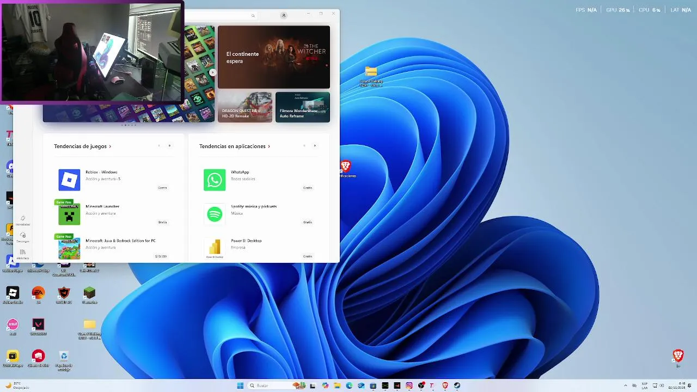This screenshot has height=392, width=697.
Task: Open the Descargas section in Store sidebar
Action: [x=23, y=237]
